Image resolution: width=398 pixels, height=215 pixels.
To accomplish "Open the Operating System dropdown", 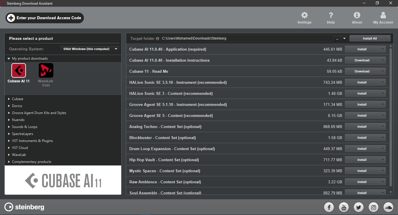I will (90, 49).
